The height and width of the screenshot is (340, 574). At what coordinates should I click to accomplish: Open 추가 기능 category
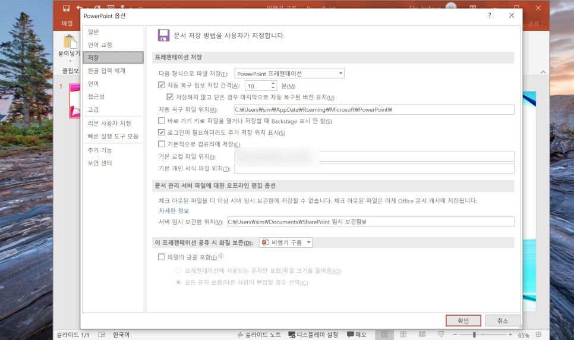[x=113, y=150]
